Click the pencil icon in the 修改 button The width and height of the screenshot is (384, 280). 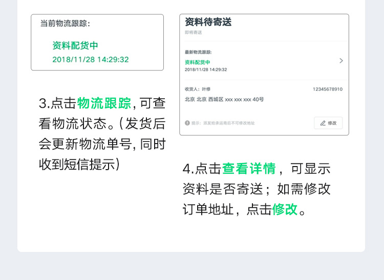click(323, 123)
